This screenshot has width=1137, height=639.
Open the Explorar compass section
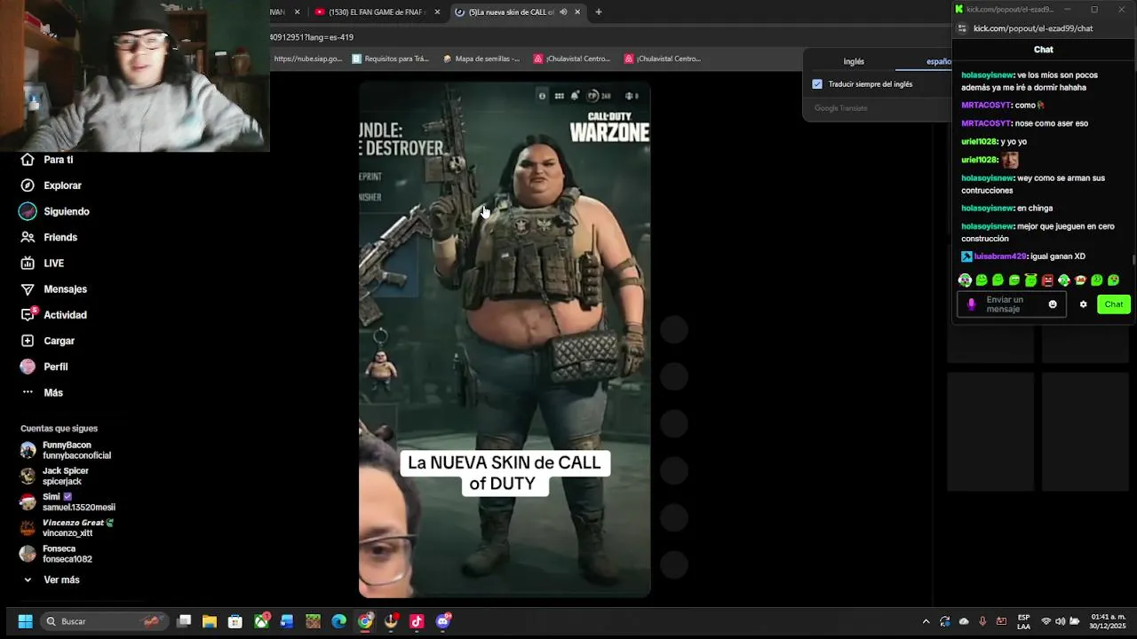click(52, 185)
